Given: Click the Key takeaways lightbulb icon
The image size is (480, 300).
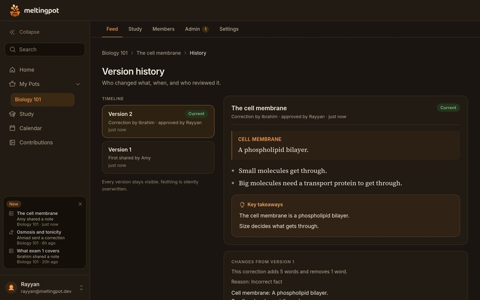Looking at the screenshot, I should (x=242, y=205).
